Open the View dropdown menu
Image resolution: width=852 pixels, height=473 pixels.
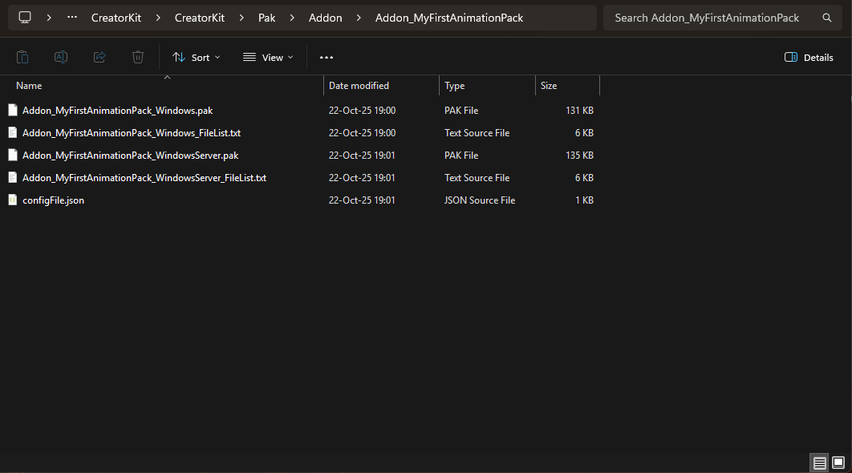click(268, 58)
